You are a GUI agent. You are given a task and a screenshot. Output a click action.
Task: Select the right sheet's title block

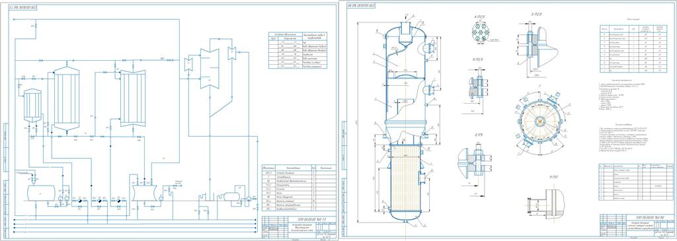(636, 226)
